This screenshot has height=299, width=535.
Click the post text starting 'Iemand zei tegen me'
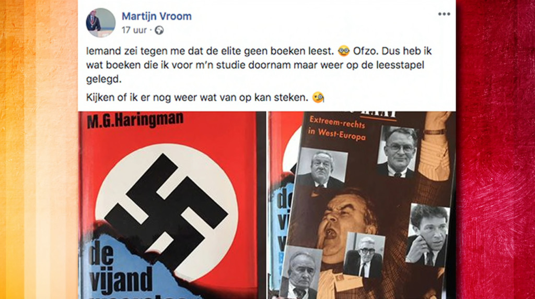pos(259,65)
